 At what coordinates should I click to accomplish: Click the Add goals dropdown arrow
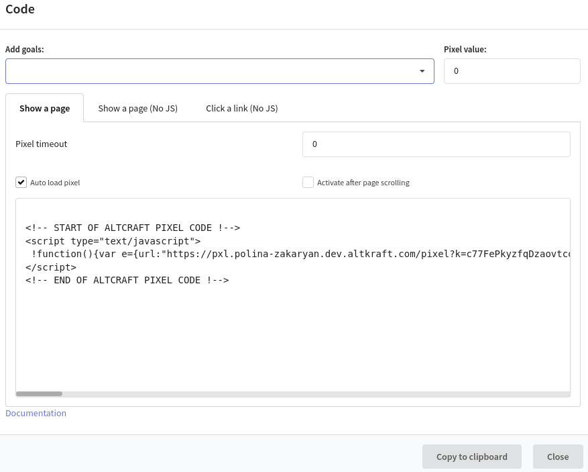tap(422, 71)
